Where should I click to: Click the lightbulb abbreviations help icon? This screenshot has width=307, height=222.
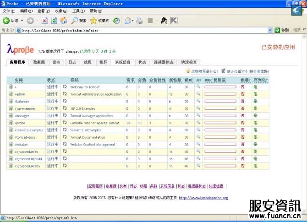click(x=188, y=71)
